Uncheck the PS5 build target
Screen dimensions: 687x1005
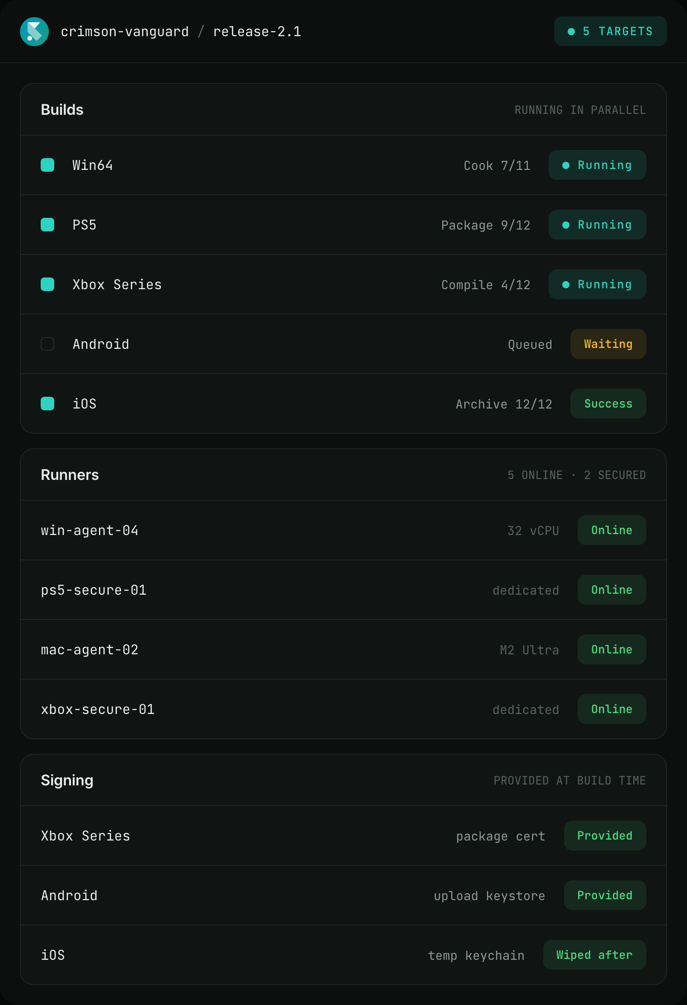47,225
